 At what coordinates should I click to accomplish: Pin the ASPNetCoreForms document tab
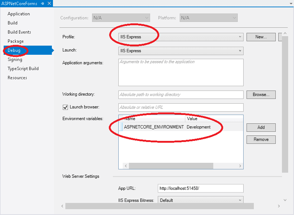pos(43,4)
